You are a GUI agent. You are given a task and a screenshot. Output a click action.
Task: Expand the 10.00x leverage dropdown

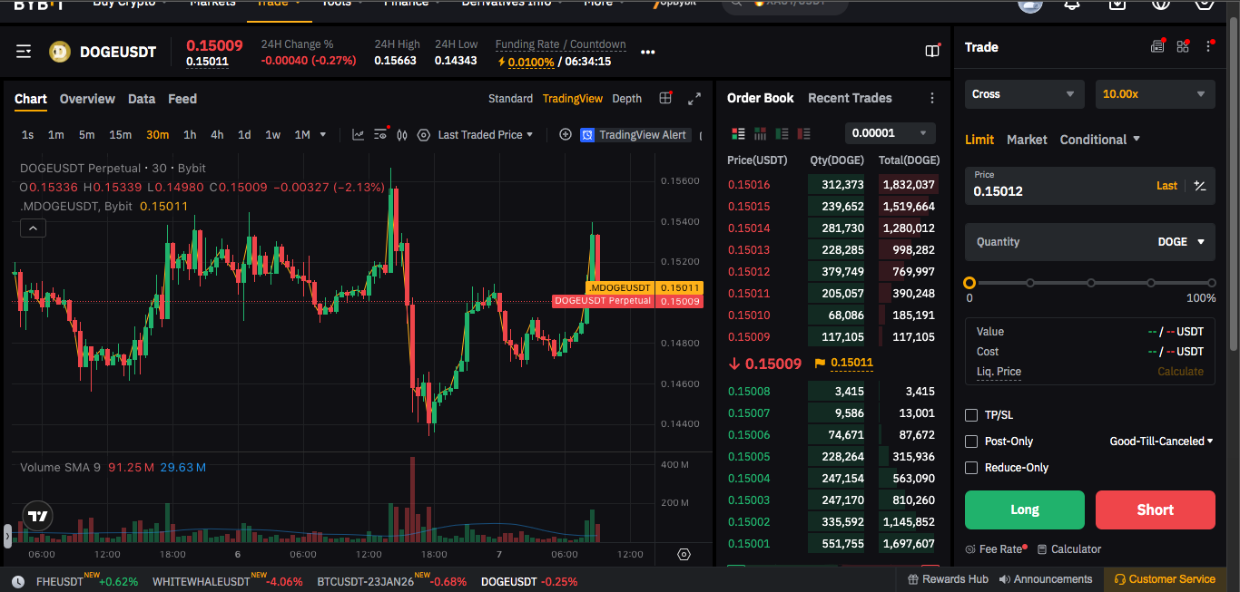pos(1154,94)
